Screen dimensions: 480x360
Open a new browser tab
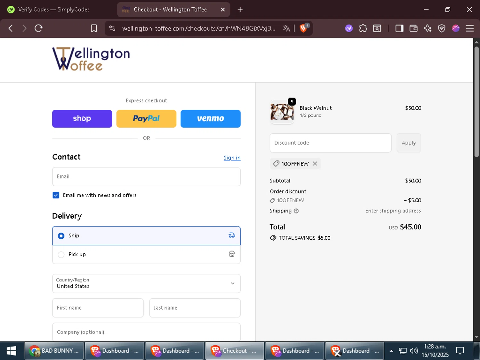click(240, 10)
